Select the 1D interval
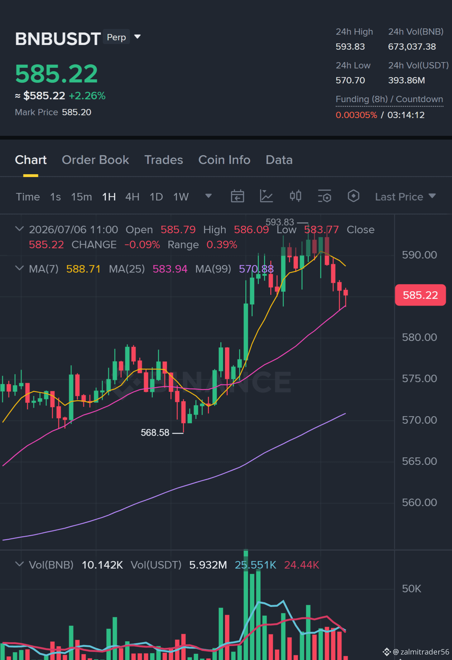This screenshot has height=660, width=452. (156, 197)
